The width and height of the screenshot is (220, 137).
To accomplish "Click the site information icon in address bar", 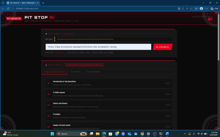I will [x=13, y=8].
